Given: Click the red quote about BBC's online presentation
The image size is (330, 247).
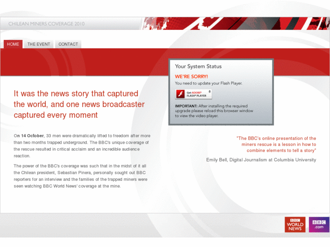Looking at the screenshot, I should pyautogui.click(x=276, y=145).
